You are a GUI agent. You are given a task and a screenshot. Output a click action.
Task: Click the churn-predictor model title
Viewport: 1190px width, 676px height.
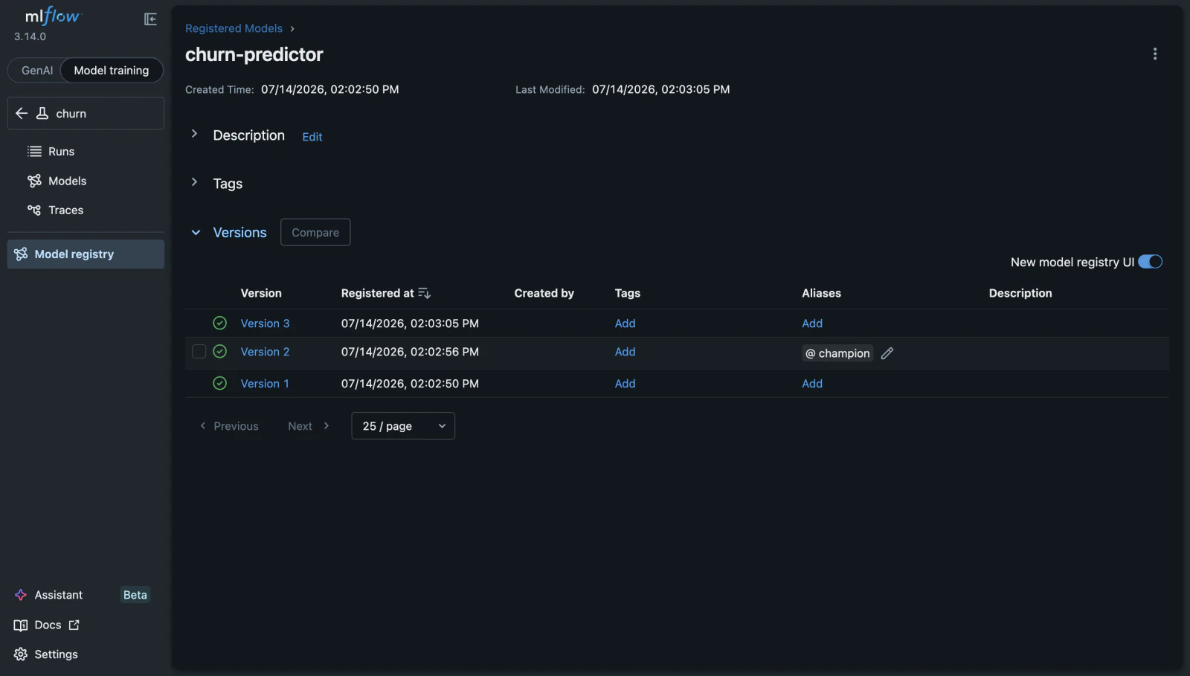(254, 54)
